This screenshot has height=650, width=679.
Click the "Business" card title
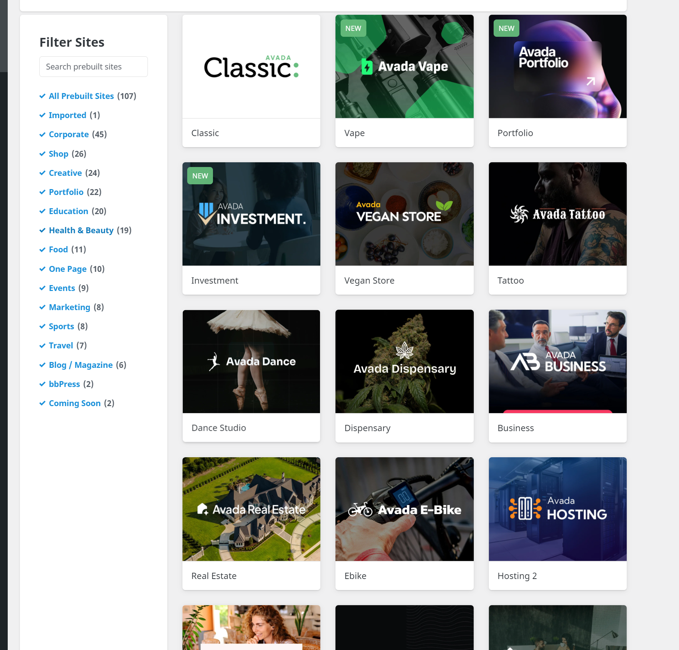(x=516, y=428)
